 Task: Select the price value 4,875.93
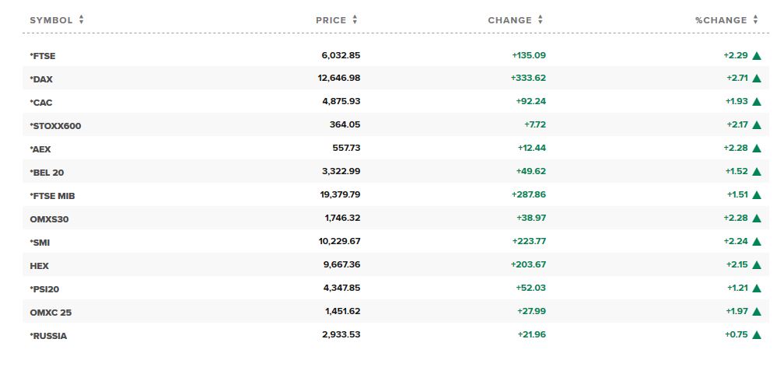click(341, 101)
